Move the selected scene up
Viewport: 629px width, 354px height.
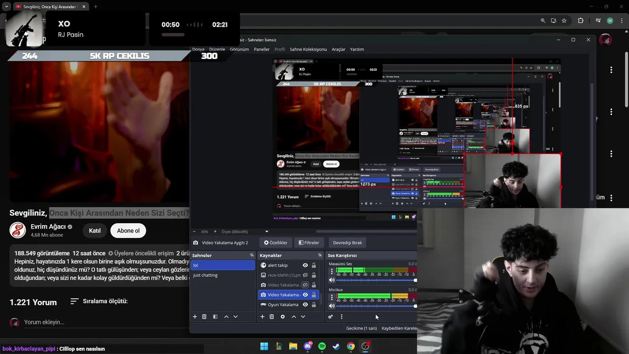[x=226, y=317]
